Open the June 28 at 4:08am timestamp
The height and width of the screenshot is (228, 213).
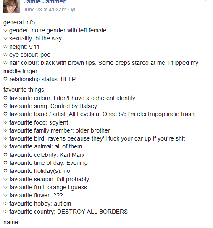[45, 10]
